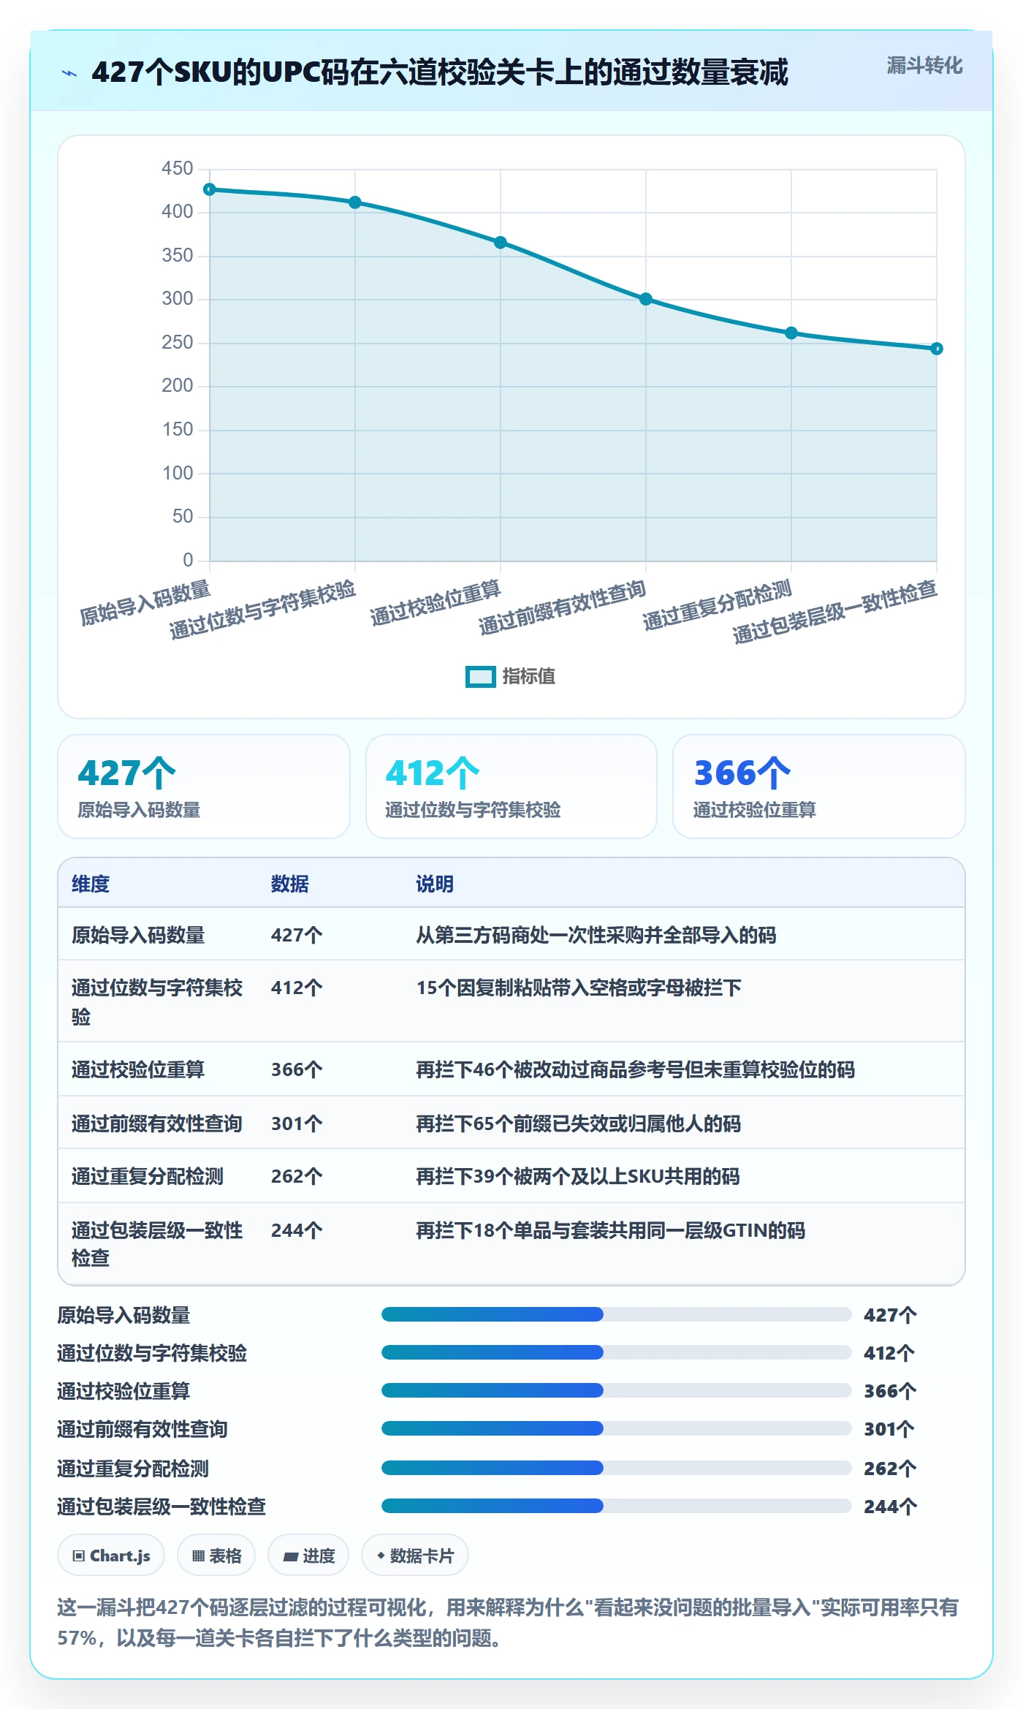Click the 301个 progress value label
1023x1709 pixels.
(890, 1428)
